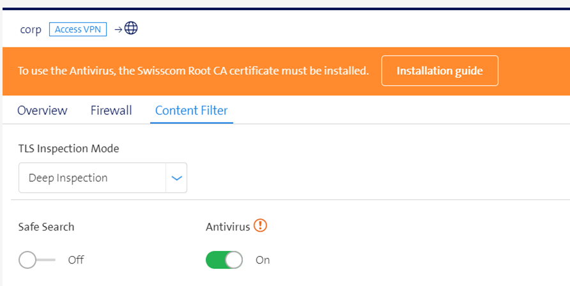Screen dimensions: 570x286
Task: Open the Installation guide
Action: pos(440,71)
